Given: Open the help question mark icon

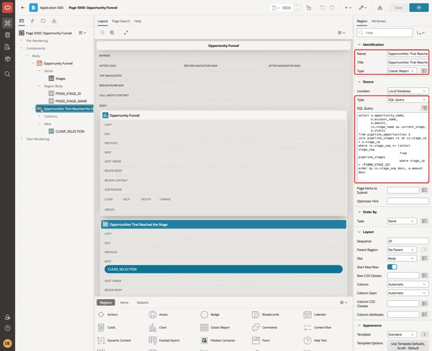Looking at the screenshot, I should point(8,328).
